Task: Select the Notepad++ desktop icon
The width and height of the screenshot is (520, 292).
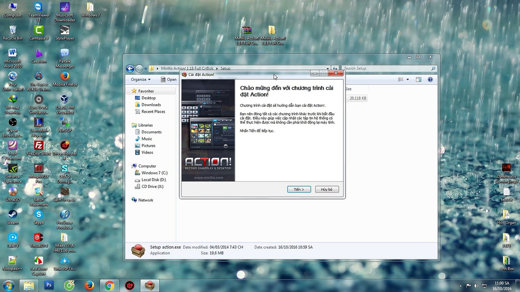Action: click(13, 263)
